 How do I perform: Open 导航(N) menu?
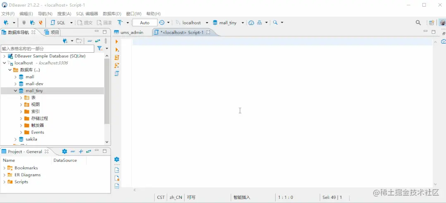pos(45,14)
